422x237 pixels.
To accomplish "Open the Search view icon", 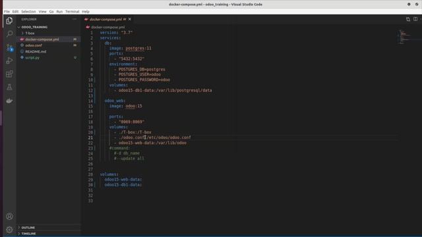I will 9,34.
